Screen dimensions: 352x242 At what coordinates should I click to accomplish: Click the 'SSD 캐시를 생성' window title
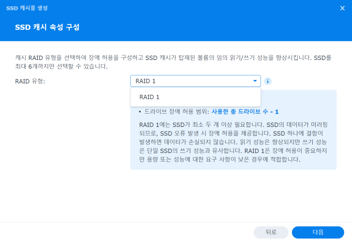[27, 8]
